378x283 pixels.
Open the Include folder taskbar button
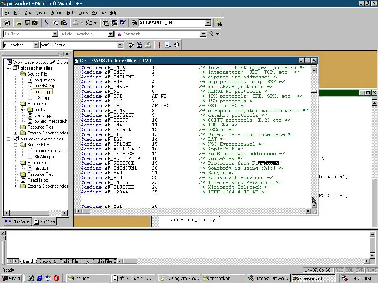pyautogui.click(x=88, y=279)
